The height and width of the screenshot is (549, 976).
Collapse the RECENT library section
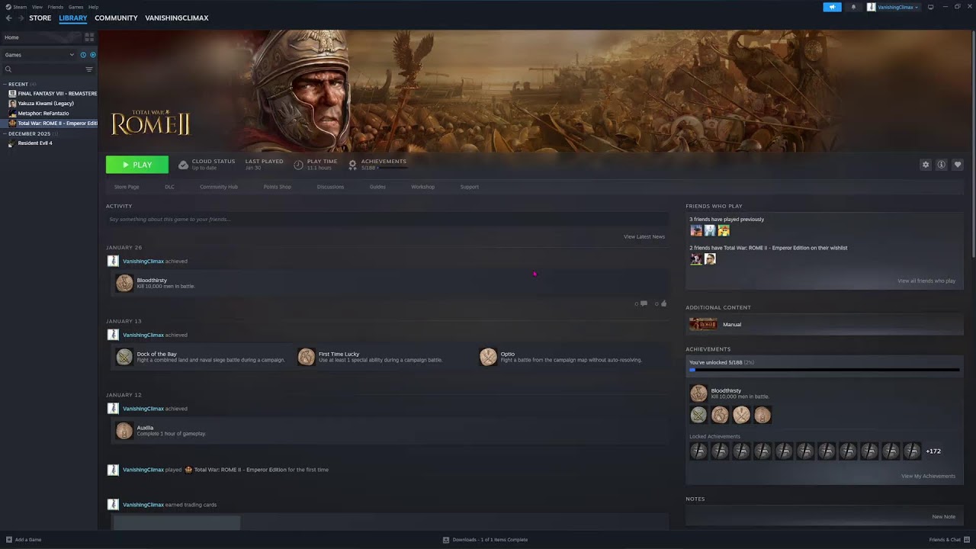point(5,84)
